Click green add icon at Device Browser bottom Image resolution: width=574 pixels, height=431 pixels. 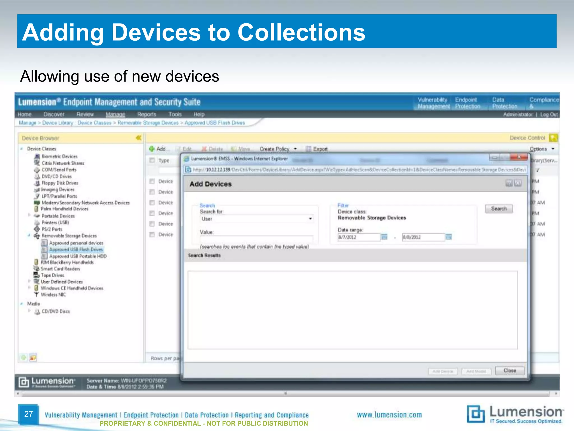[x=24, y=357]
